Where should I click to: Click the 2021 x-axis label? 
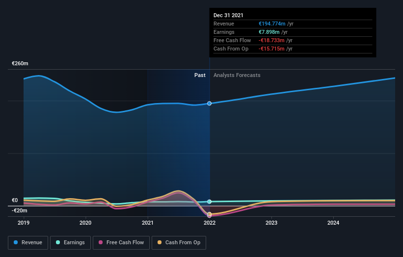(x=148, y=223)
